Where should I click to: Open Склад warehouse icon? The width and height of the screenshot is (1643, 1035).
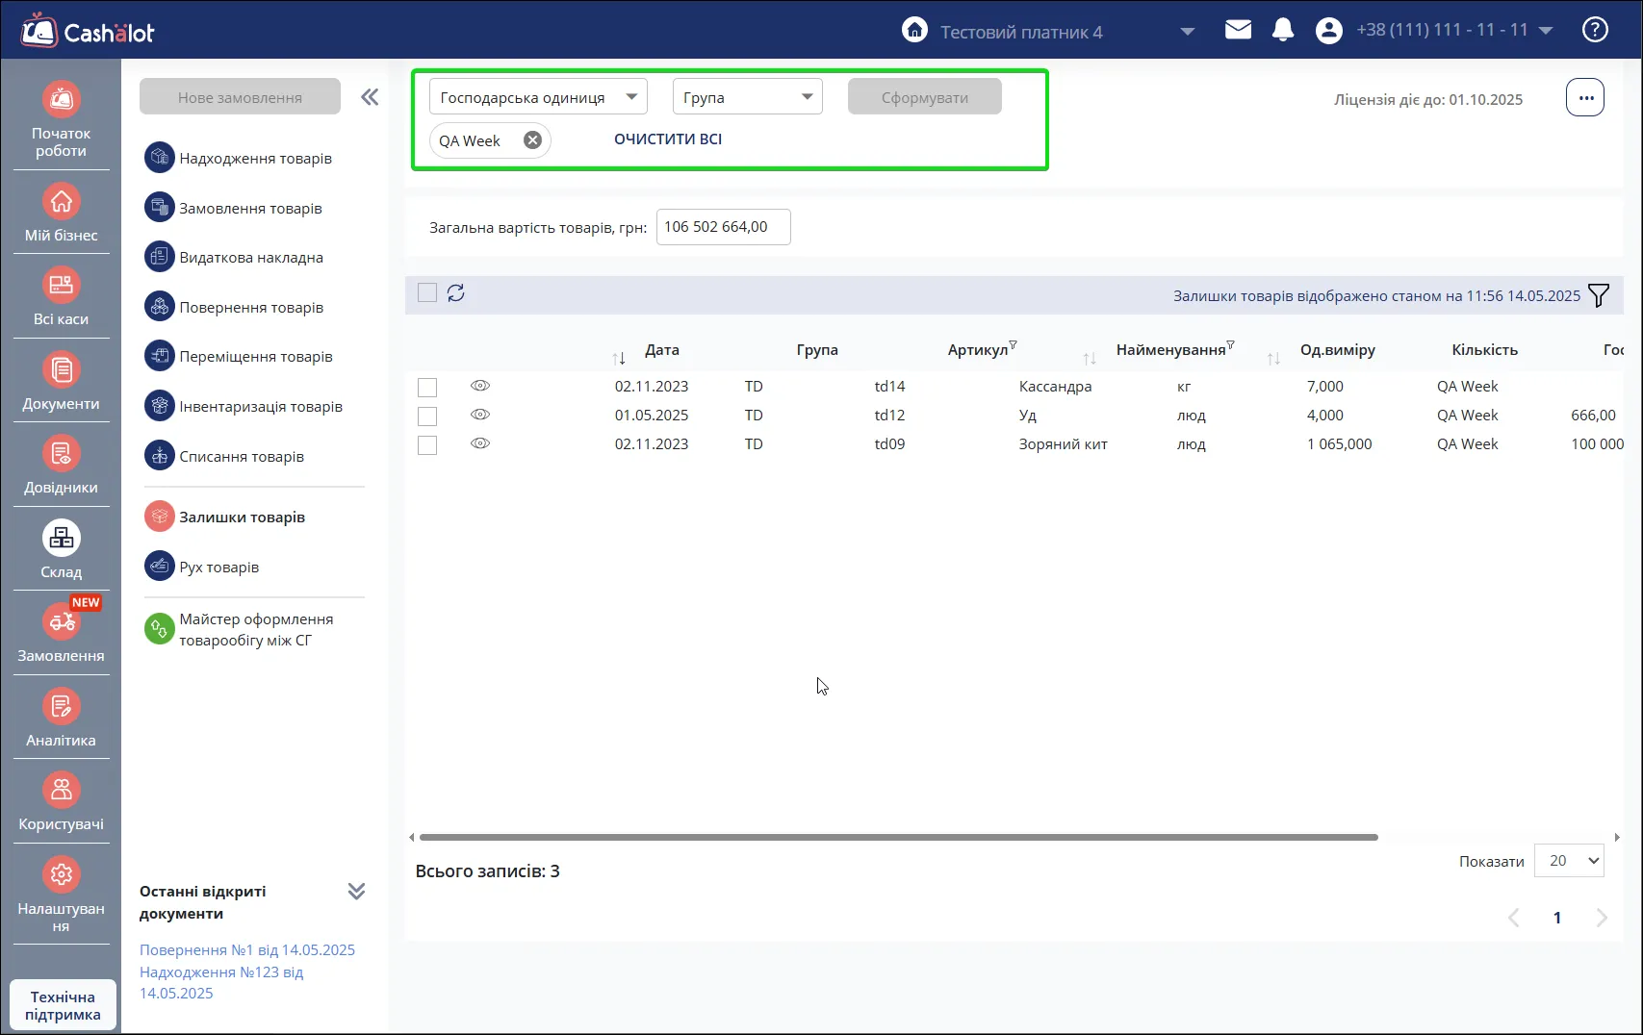click(61, 538)
